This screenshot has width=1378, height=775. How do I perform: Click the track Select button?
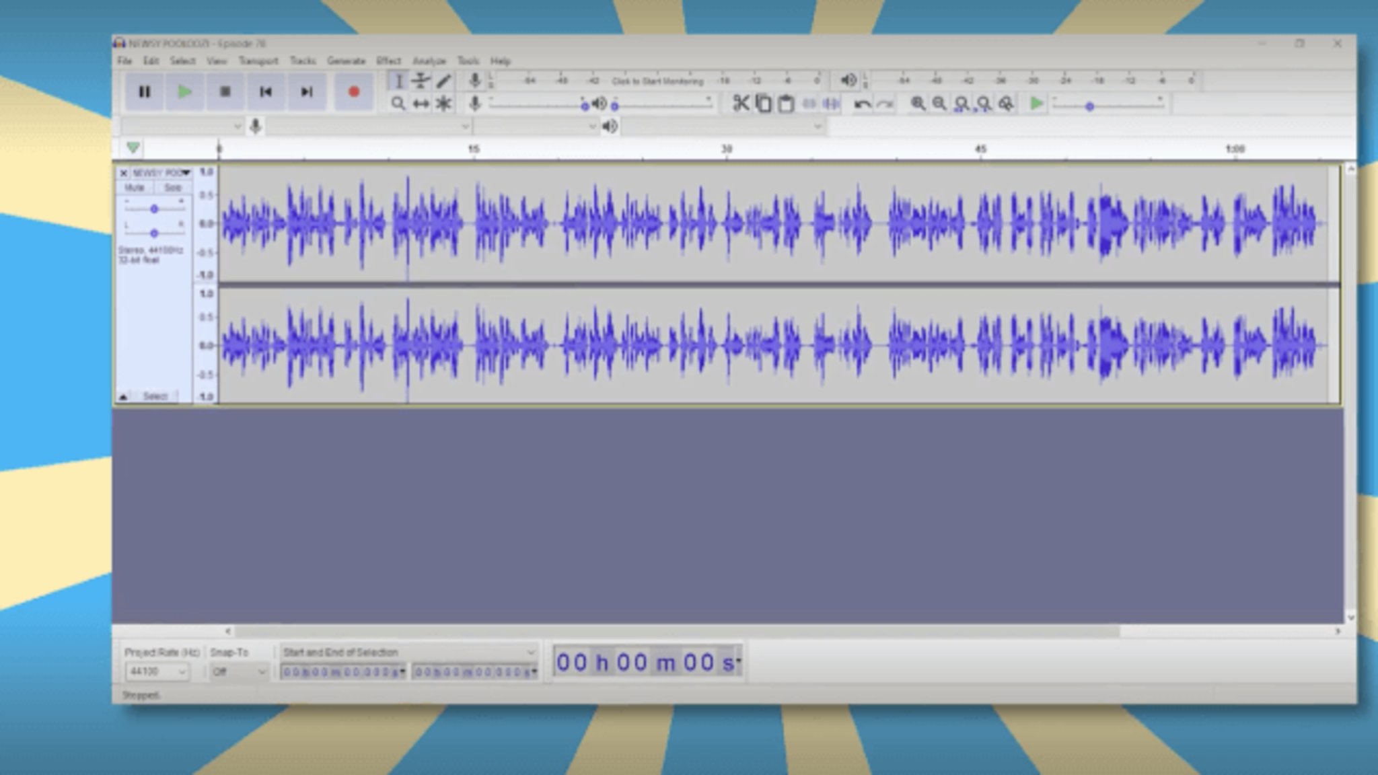click(x=155, y=396)
